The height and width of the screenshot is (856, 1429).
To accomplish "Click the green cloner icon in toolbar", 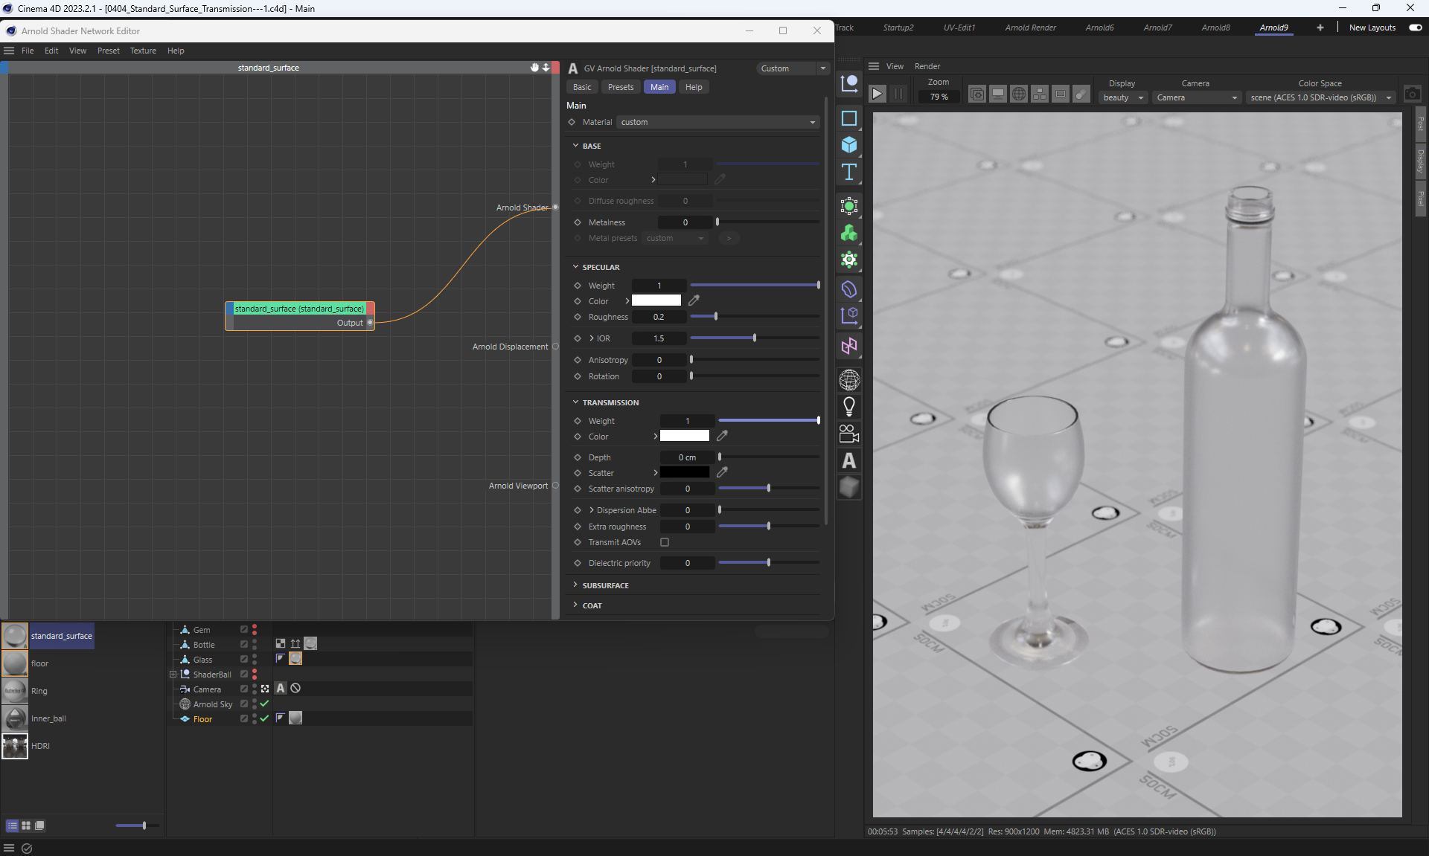I will (x=849, y=234).
